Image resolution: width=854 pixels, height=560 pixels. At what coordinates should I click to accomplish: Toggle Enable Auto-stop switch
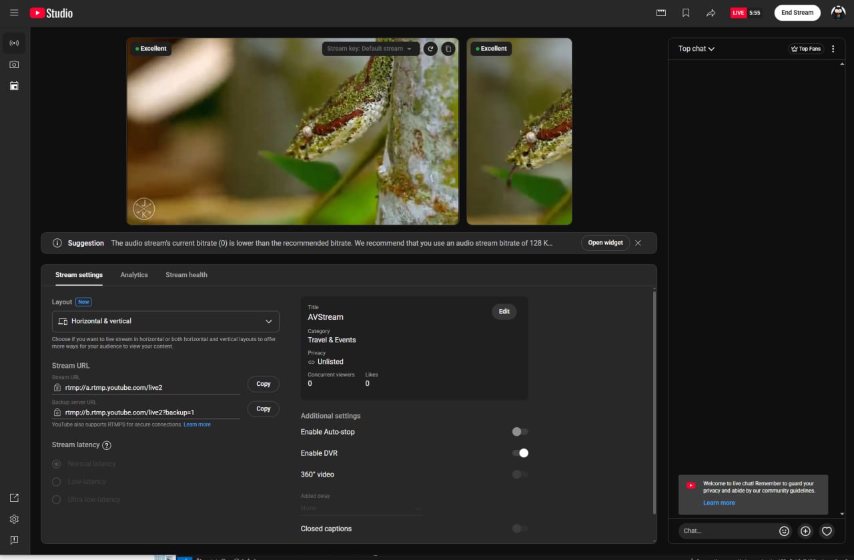pyautogui.click(x=520, y=432)
